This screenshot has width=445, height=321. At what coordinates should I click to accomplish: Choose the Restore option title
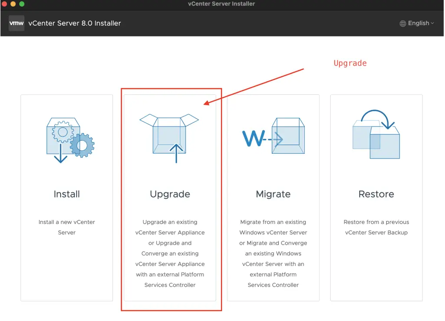tap(376, 194)
